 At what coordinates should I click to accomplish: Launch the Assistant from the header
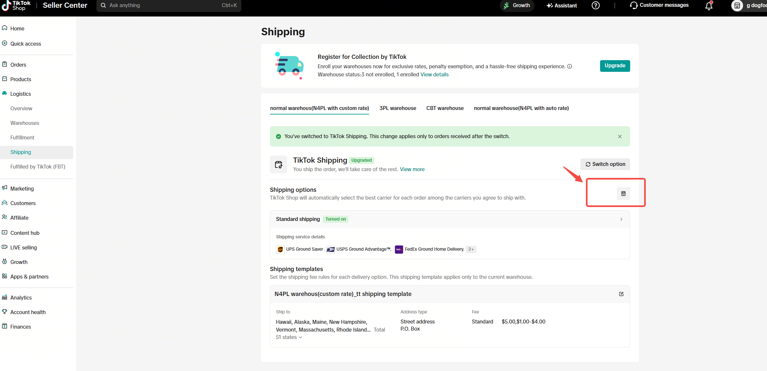562,5
